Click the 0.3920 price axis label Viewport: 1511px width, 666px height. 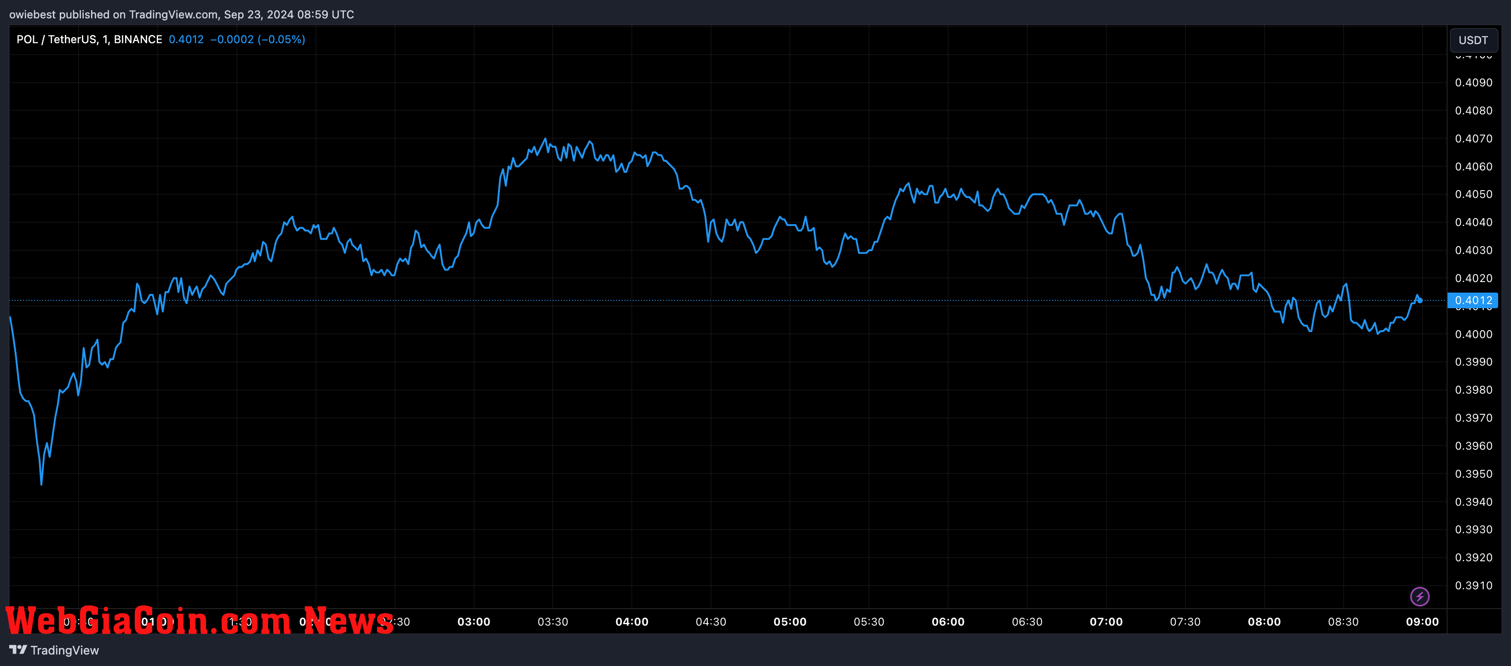tap(1473, 558)
